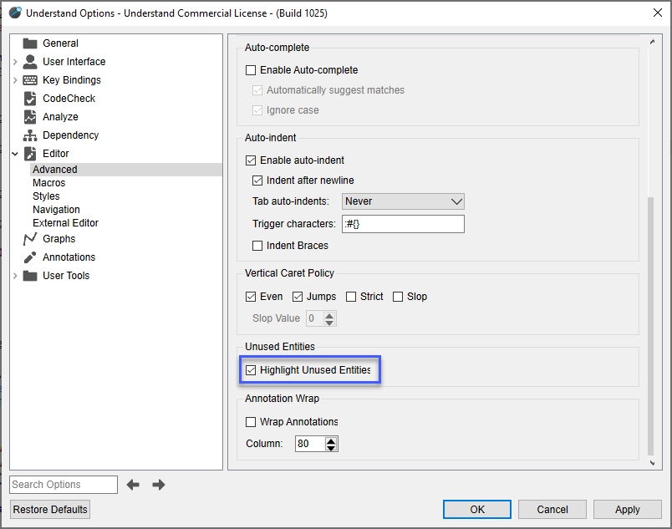Screen dimensions: 672x529
Task: Enable the Slop caret policy
Action: coord(398,297)
